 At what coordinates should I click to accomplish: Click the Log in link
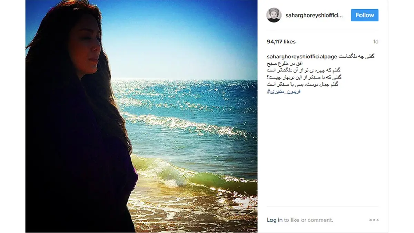[275, 220]
